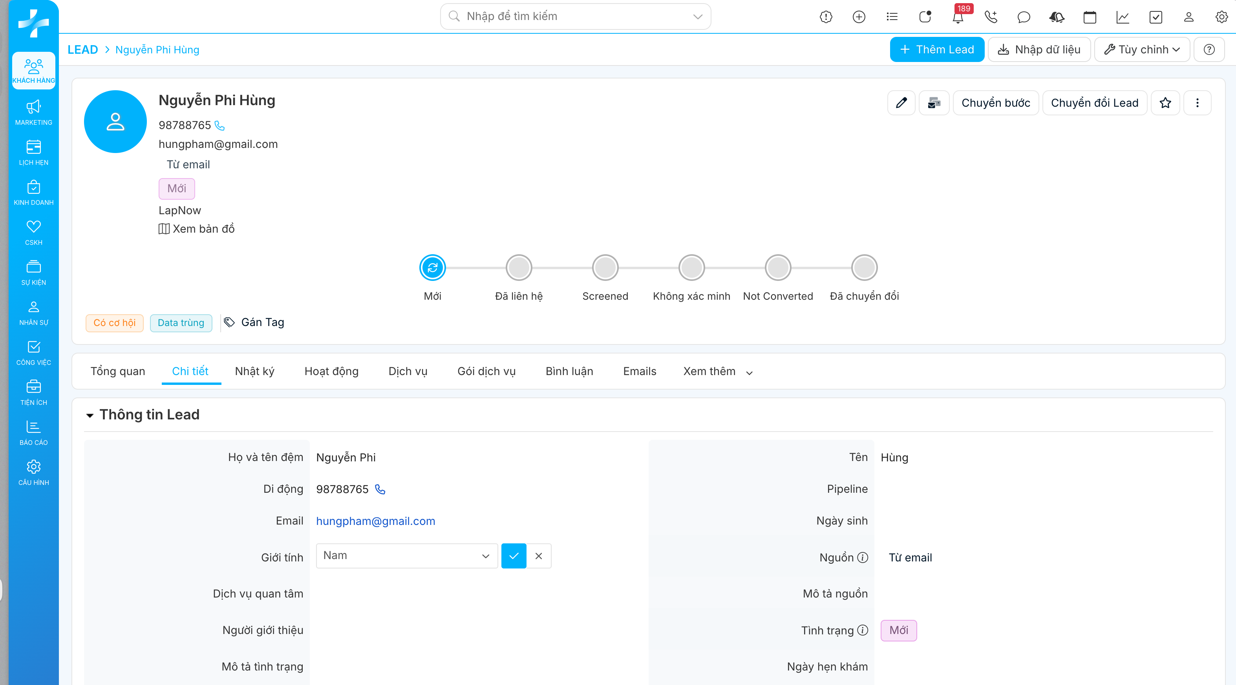Viewport: 1236px width, 685px height.
Task: Click the Thêm Lead button
Action: [x=936, y=49]
